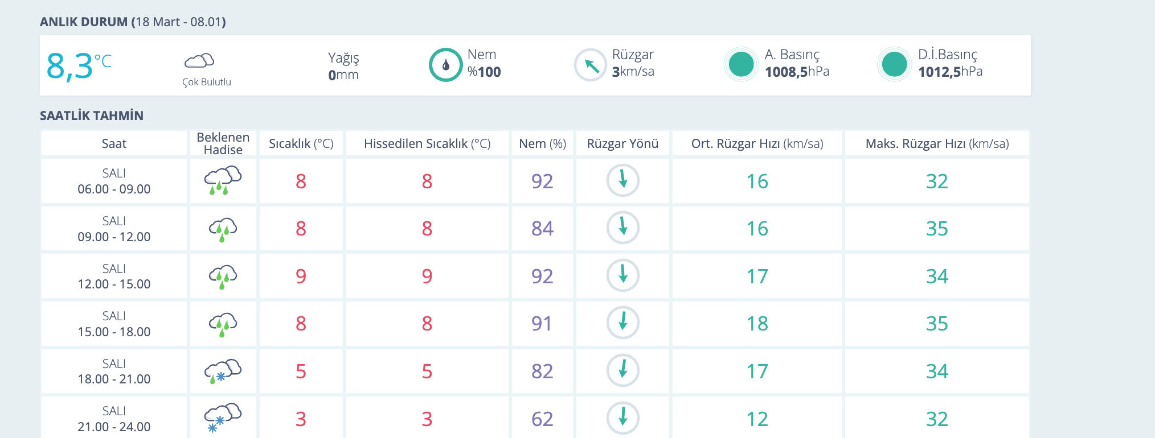Click sleet icon for 18.00 - 21.00
Image resolution: width=1155 pixels, height=438 pixels.
223,371
